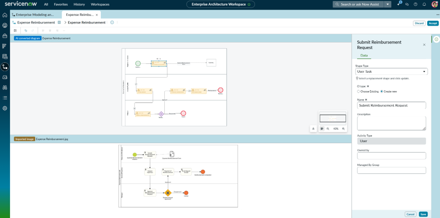Open the notifications bell icon
The image size is (440, 218).
click(424, 4)
